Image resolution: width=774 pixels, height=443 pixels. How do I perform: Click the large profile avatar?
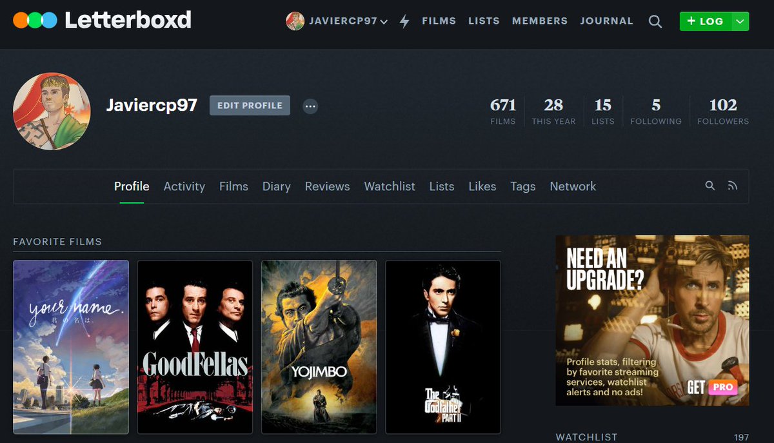click(x=52, y=111)
